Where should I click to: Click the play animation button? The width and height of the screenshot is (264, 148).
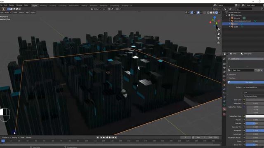pyautogui.click(x=110, y=137)
